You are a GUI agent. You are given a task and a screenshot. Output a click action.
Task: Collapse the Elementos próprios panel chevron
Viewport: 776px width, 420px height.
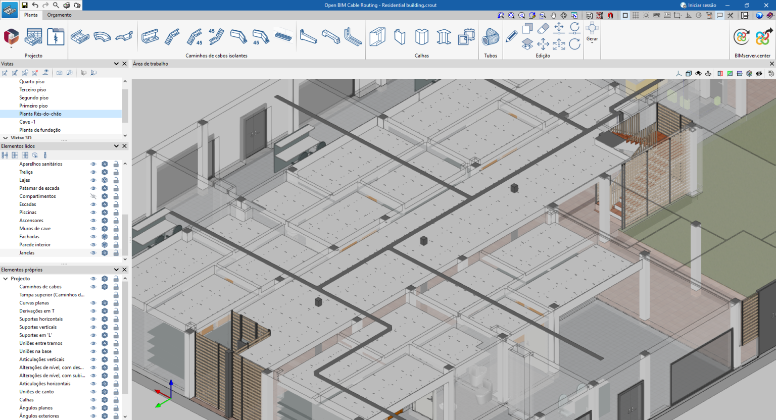116,270
